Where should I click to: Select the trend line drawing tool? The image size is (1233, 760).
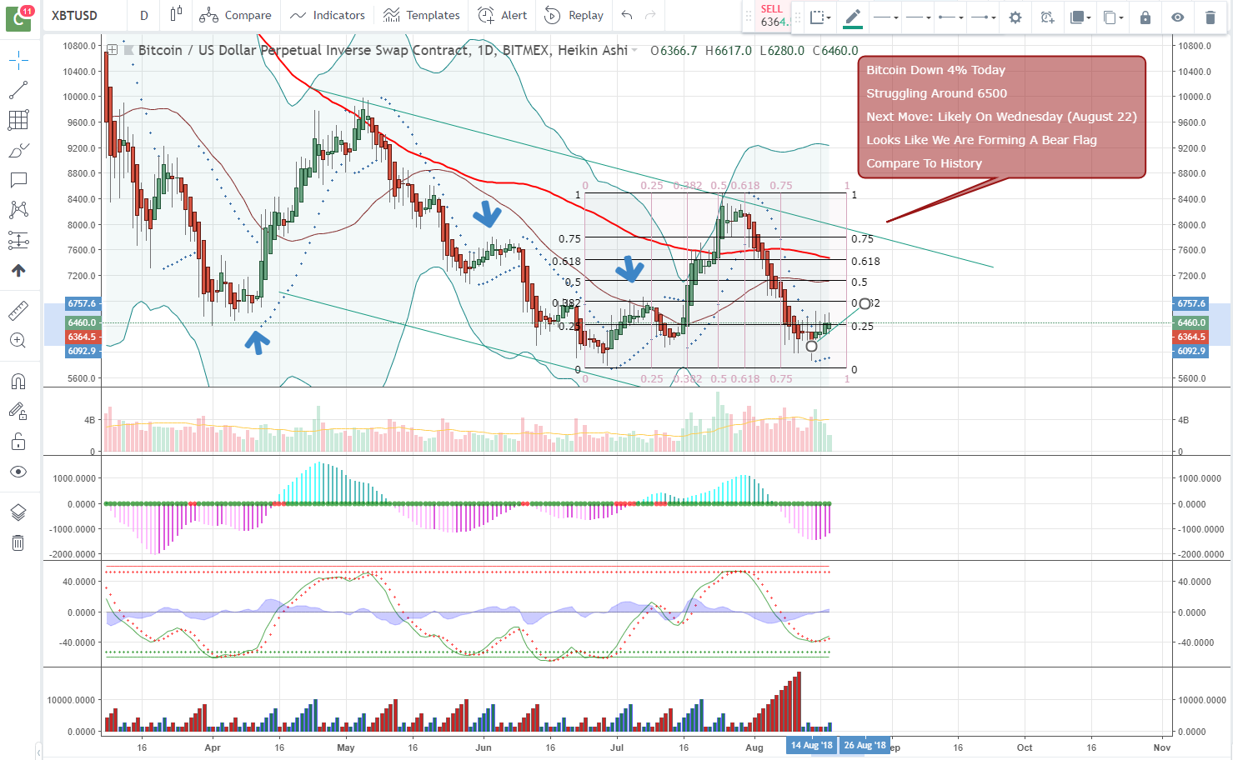pos(18,90)
